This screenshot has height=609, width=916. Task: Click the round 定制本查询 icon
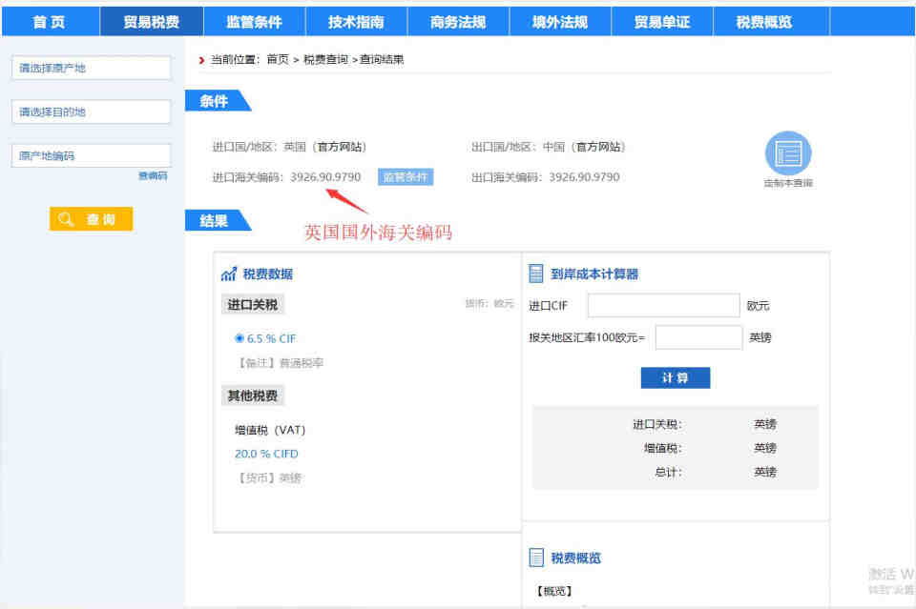pos(788,153)
